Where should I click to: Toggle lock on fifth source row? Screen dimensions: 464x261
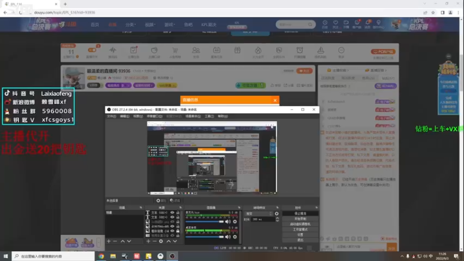[178, 231]
